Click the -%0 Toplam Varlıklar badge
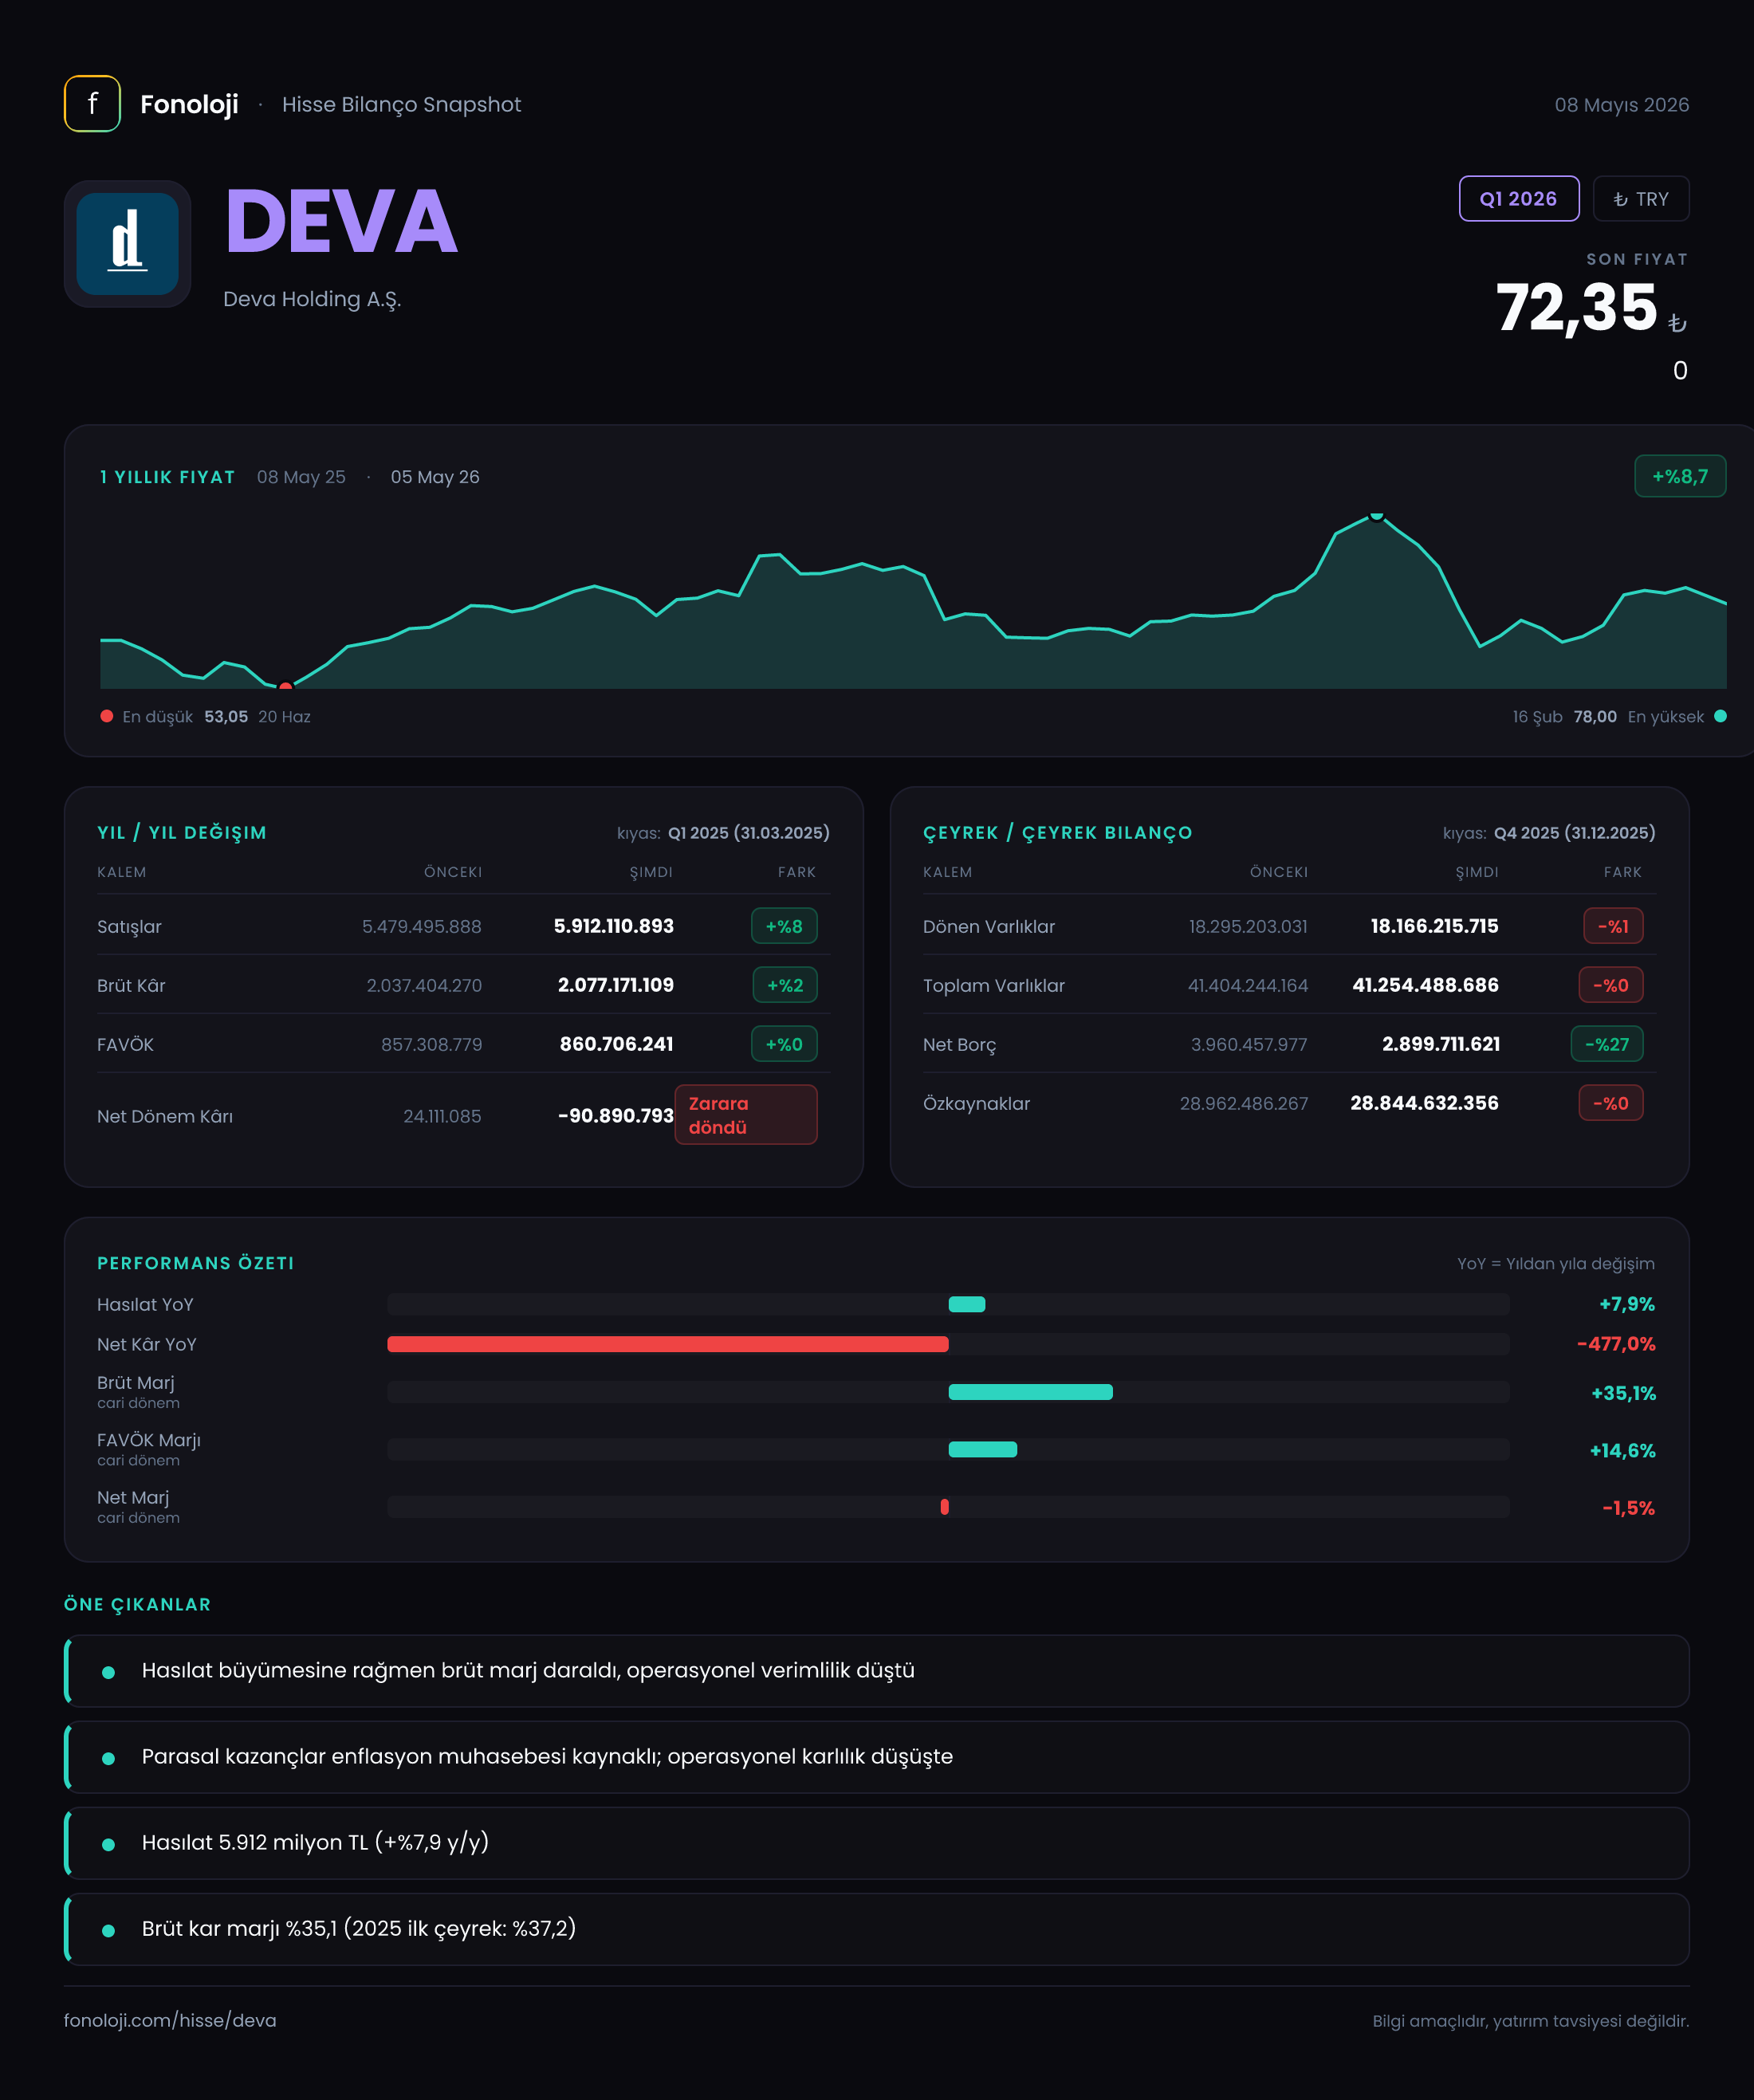The width and height of the screenshot is (1754, 2100). 1611,985
